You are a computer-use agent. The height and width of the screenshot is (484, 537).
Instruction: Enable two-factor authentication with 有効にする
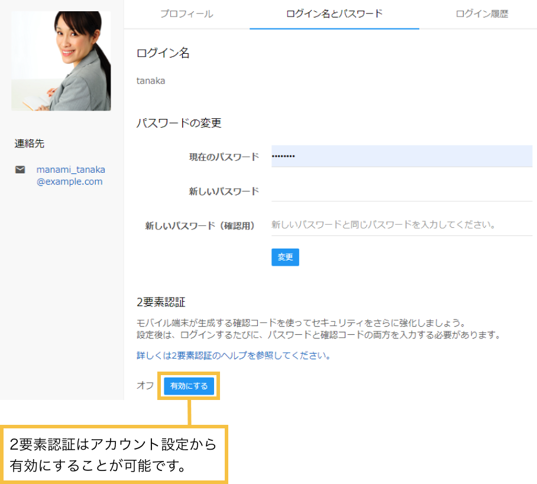click(x=189, y=386)
